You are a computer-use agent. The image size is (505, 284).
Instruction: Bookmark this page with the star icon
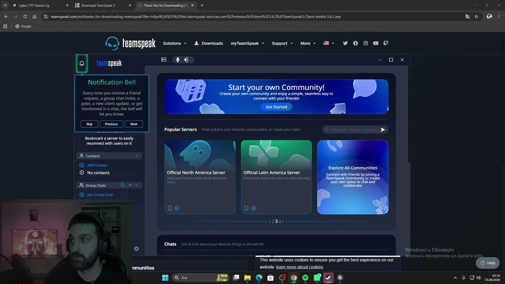(476, 17)
